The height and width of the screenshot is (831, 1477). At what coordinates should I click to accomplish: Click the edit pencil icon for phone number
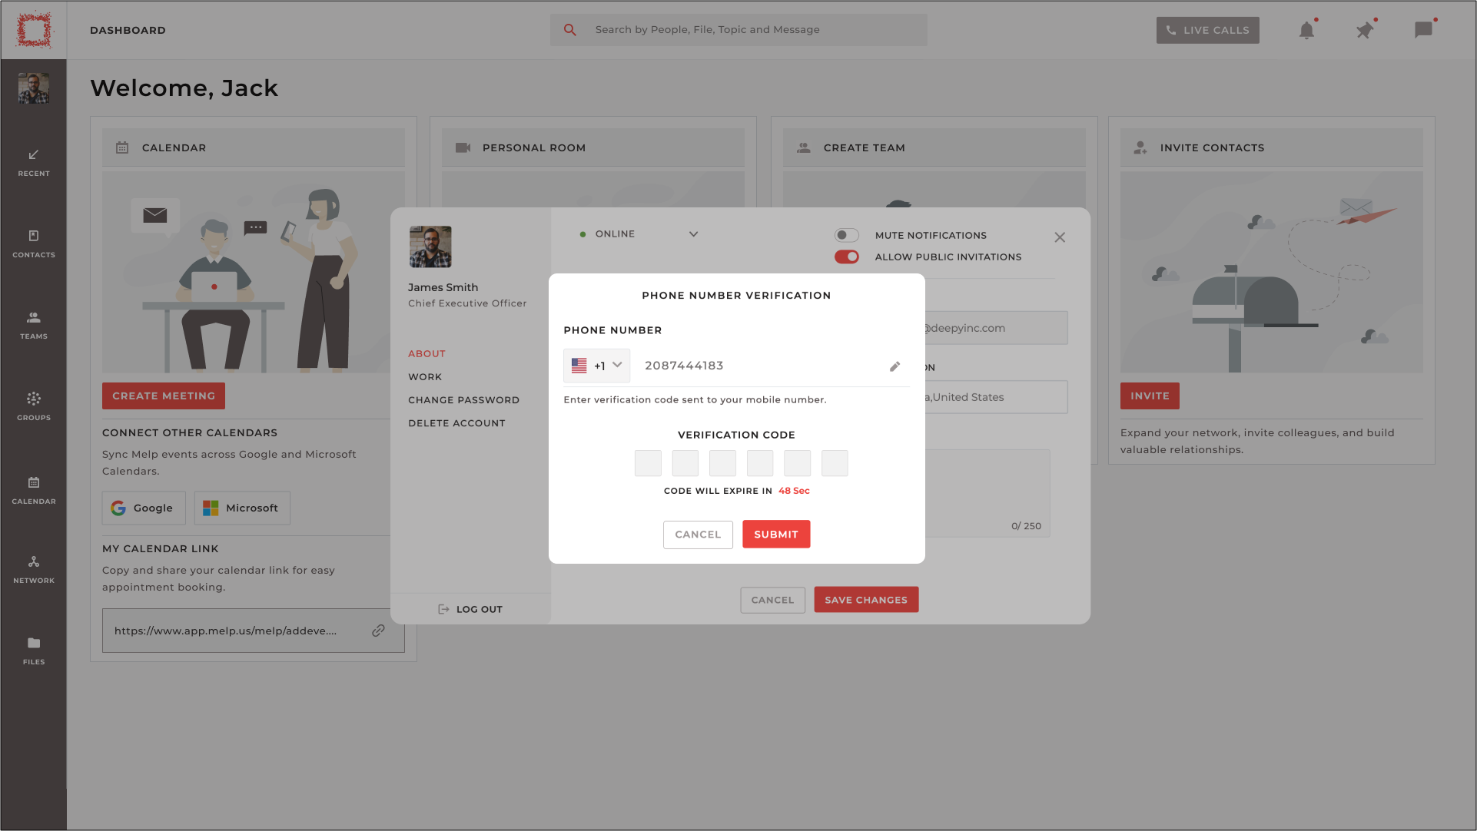pyautogui.click(x=894, y=366)
